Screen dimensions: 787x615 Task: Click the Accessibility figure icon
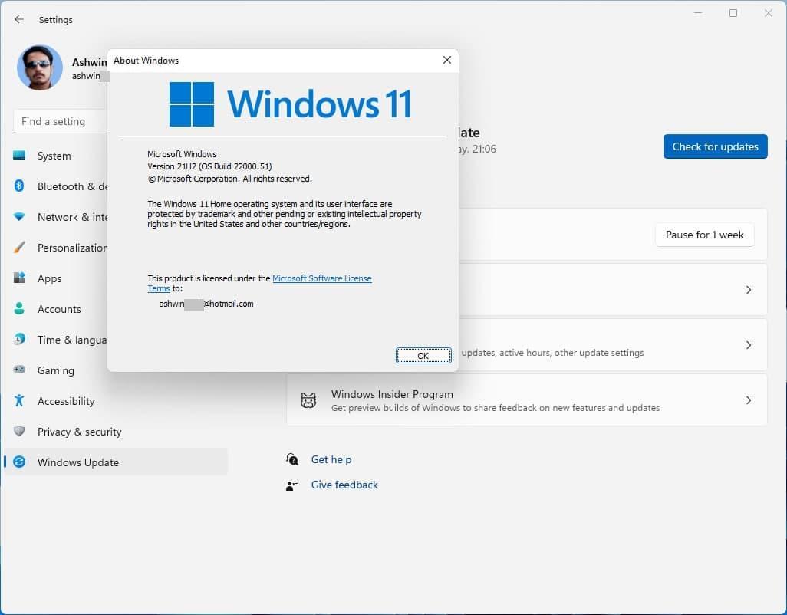pyautogui.click(x=19, y=401)
